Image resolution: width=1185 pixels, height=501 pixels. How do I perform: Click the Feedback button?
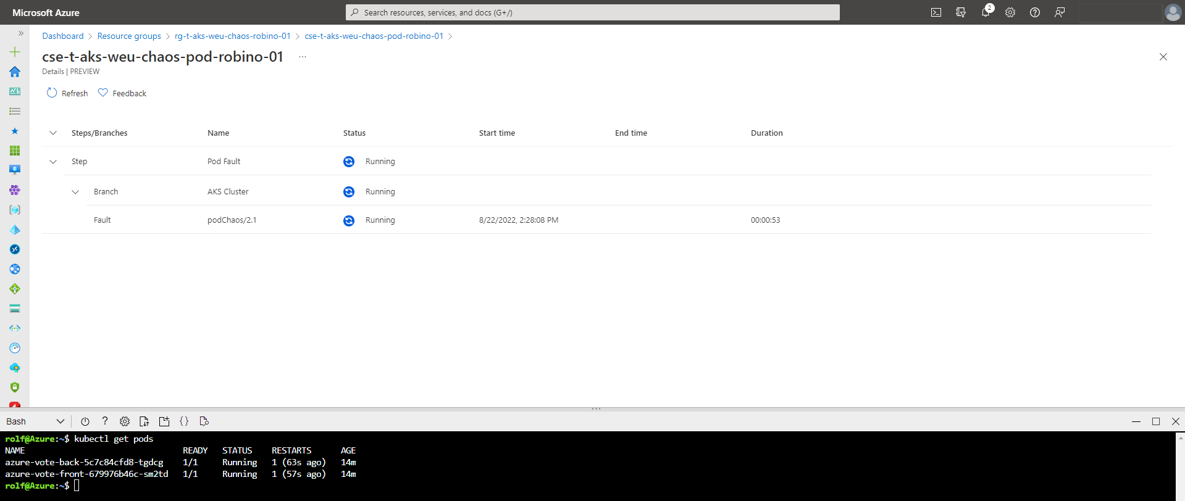tap(122, 93)
